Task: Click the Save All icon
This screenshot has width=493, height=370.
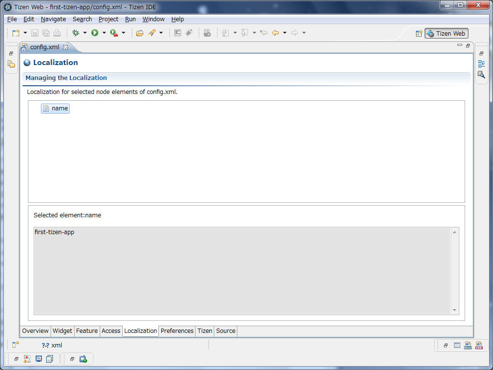Action: tap(46, 33)
